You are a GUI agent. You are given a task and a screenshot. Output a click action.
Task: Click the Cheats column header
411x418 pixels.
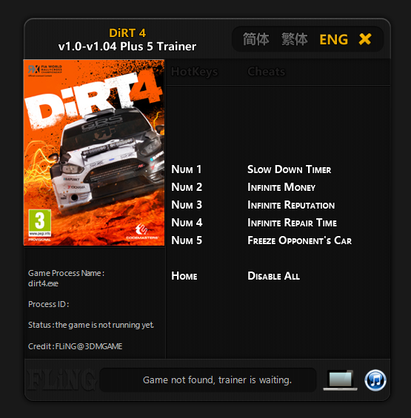tap(267, 72)
